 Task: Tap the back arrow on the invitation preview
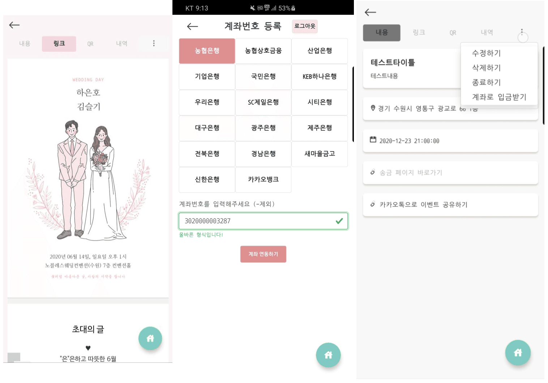14,25
